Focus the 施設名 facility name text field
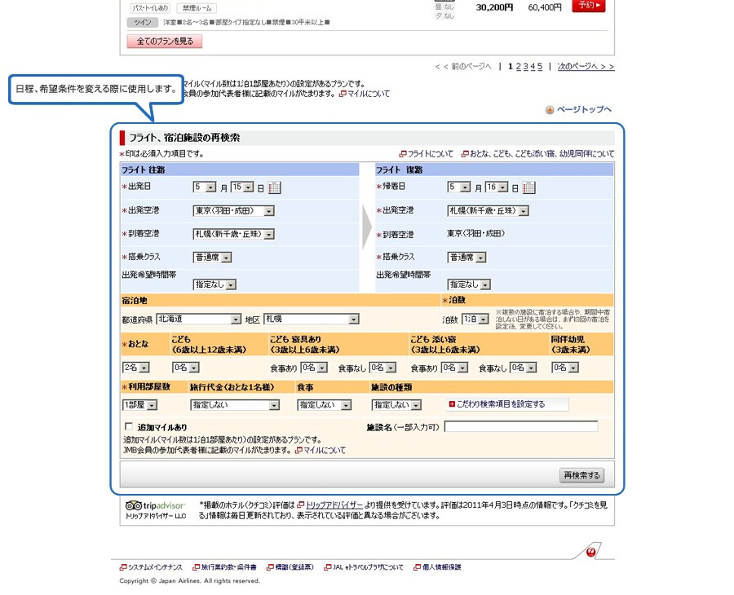The height and width of the screenshot is (595, 734). coord(520,426)
